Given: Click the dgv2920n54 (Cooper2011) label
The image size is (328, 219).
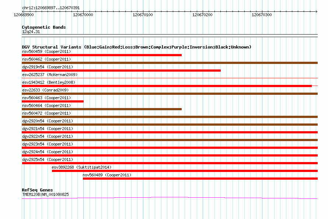Looking at the screenshot, I should coord(48,121).
